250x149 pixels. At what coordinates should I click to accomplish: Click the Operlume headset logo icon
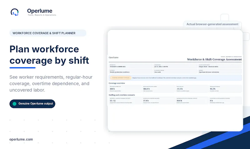15,12
